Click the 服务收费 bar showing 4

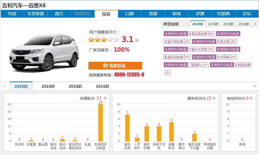[147, 134]
